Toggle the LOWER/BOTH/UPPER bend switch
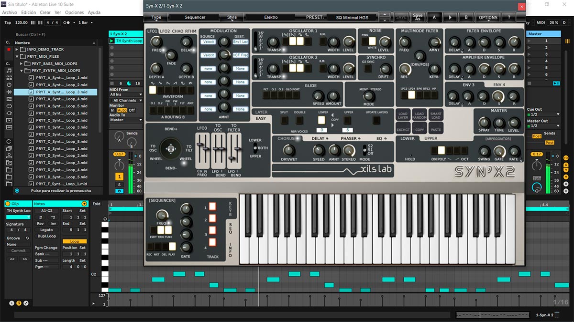 point(255,148)
